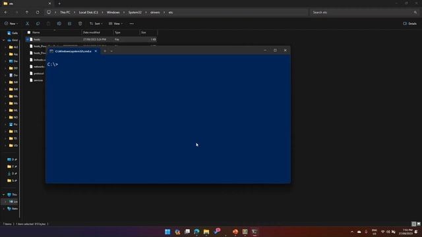Open the New dropdown menu

pos(11,24)
